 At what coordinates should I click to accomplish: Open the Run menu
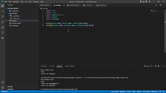coord(30,2)
